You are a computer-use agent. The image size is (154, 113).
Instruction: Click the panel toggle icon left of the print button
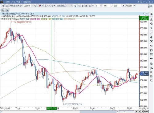click(x=3, y=6)
